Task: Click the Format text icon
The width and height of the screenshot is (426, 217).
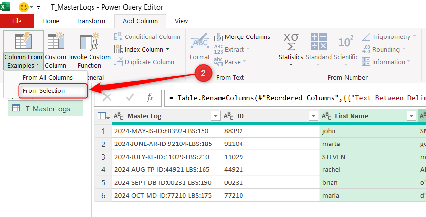Action: (200, 41)
